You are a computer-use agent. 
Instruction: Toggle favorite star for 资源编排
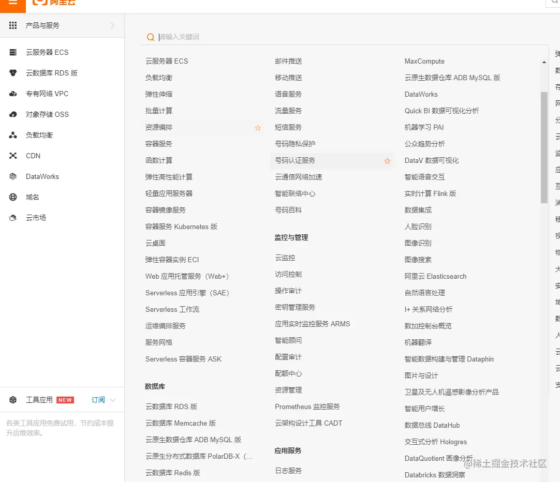pyautogui.click(x=258, y=128)
